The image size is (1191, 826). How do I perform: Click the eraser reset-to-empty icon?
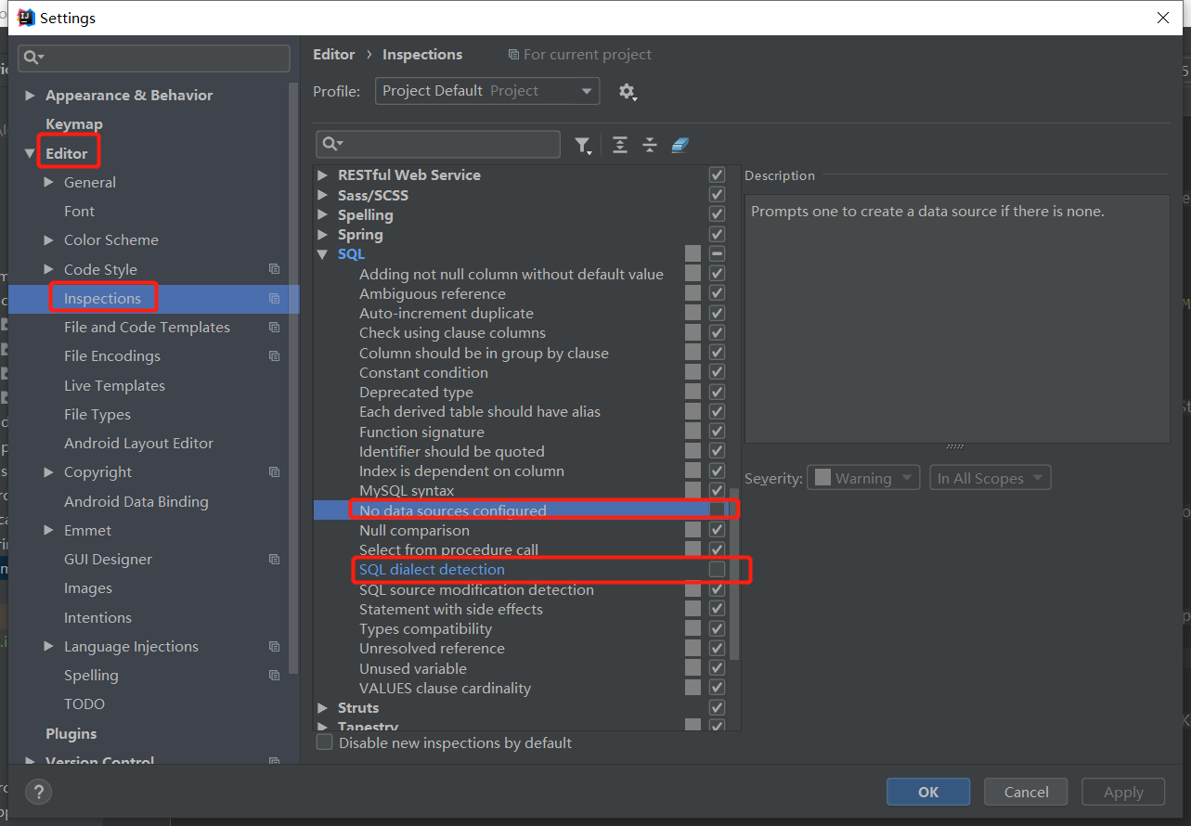(x=680, y=145)
